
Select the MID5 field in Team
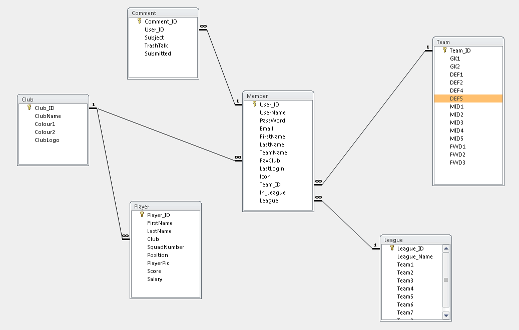coord(457,138)
